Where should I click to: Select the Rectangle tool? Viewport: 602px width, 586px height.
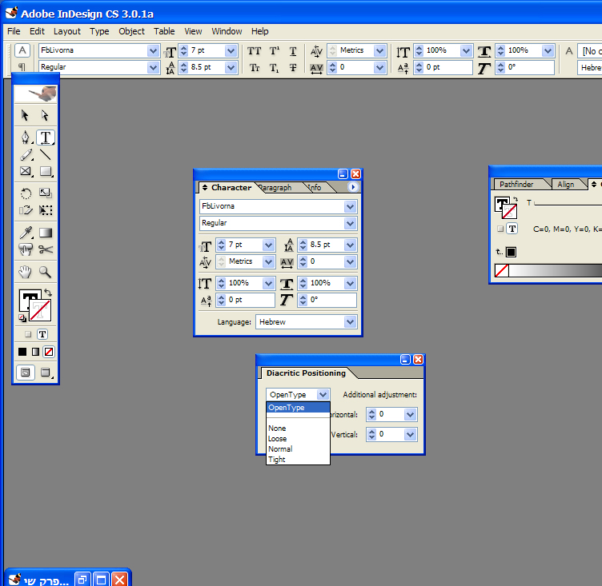[46, 171]
